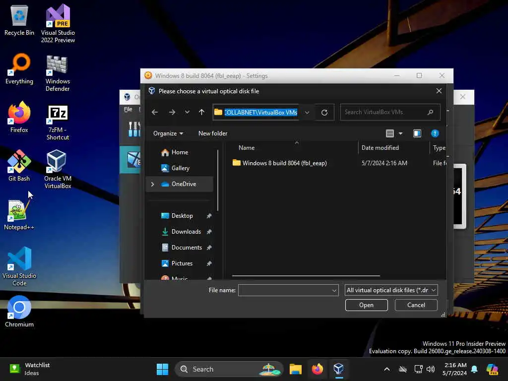Open the File menu in VirtualBox Manager
Screen dimensions: 508x381
(x=128, y=109)
